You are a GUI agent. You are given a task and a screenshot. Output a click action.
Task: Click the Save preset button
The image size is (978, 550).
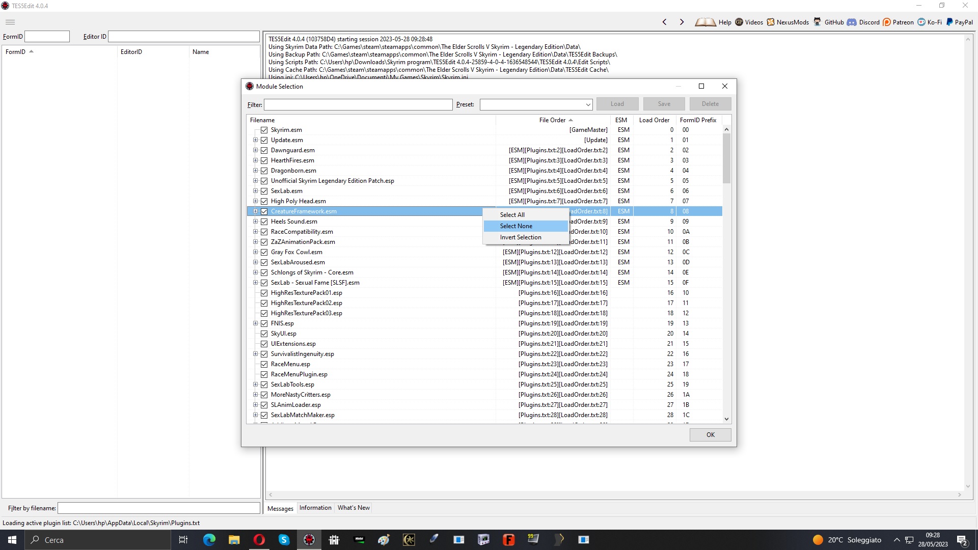[664, 104]
